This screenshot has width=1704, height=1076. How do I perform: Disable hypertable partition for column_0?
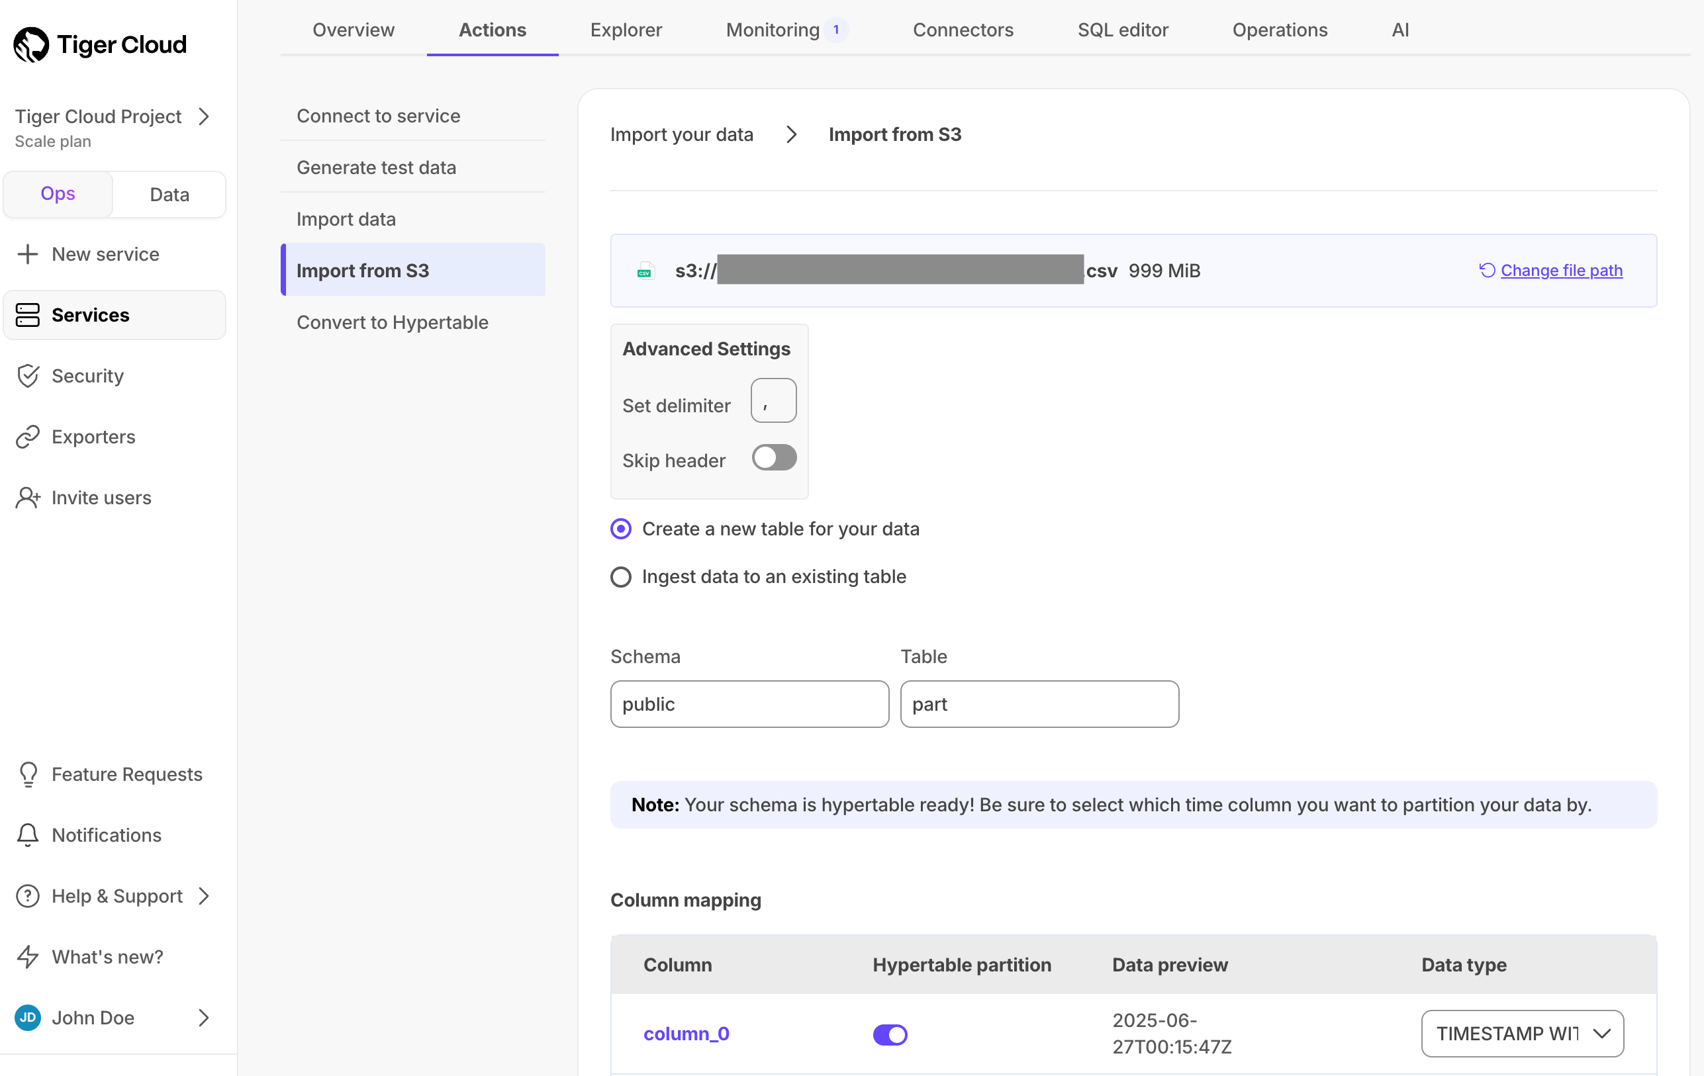click(x=890, y=1034)
